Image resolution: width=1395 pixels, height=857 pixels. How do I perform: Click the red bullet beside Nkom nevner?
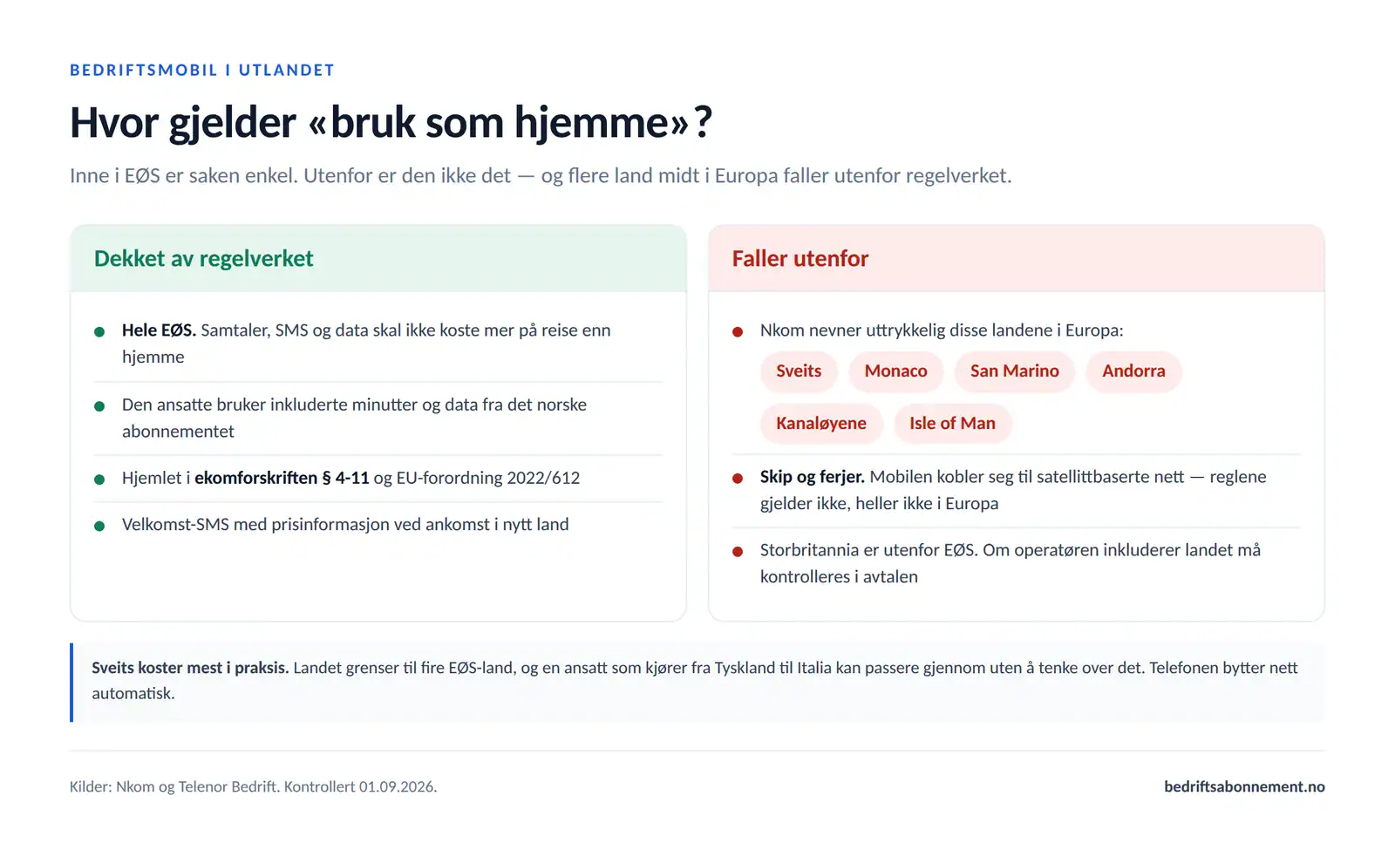click(x=738, y=331)
